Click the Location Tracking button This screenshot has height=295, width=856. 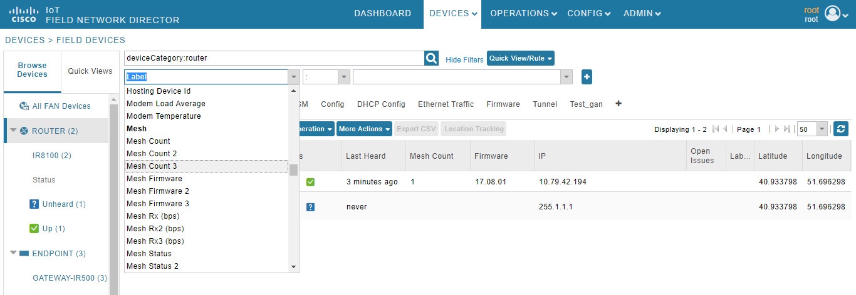474,129
